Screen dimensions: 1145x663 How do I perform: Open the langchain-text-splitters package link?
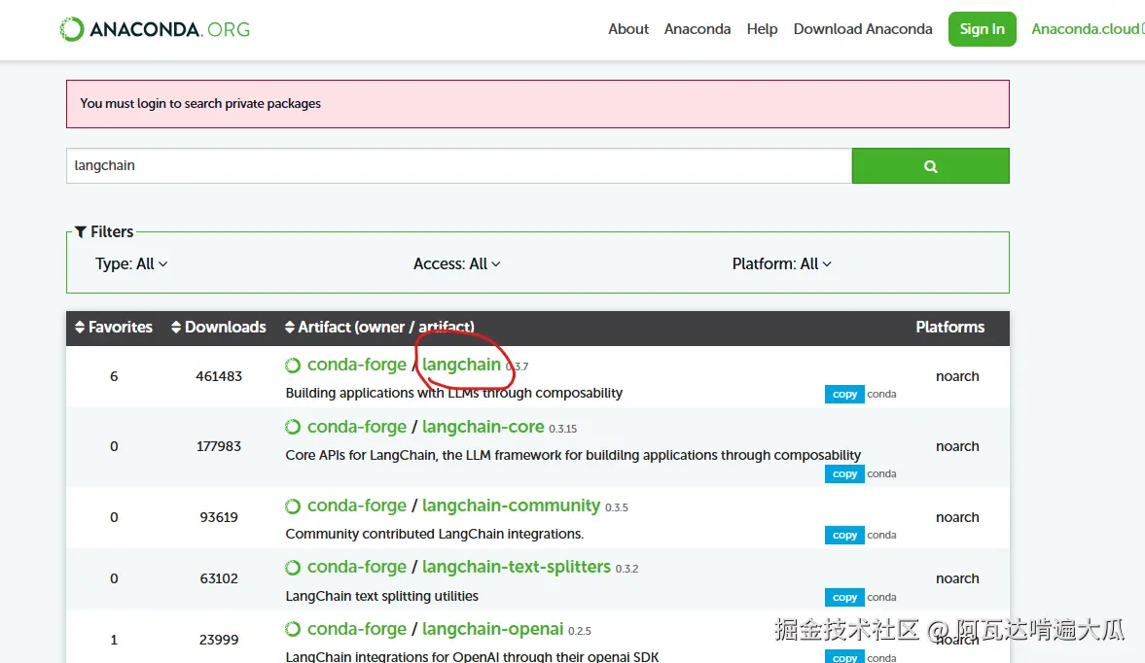pyautogui.click(x=517, y=567)
